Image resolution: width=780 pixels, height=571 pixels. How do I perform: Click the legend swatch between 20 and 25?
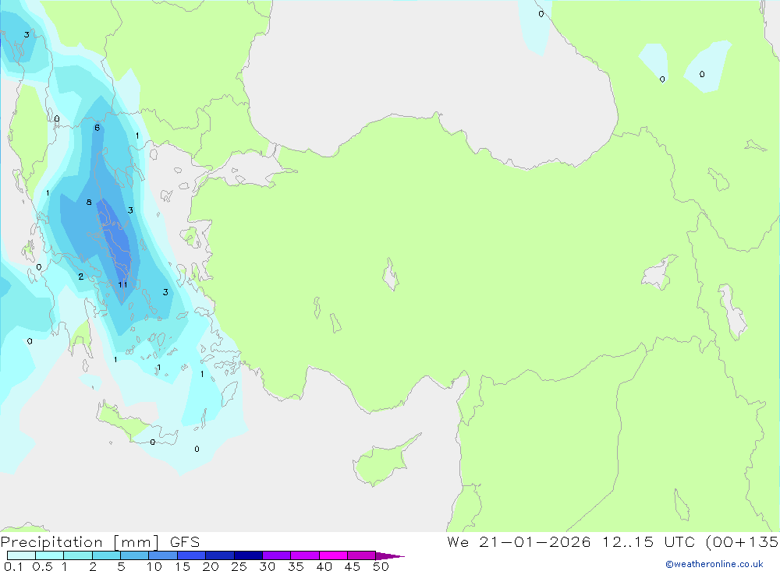(x=219, y=555)
